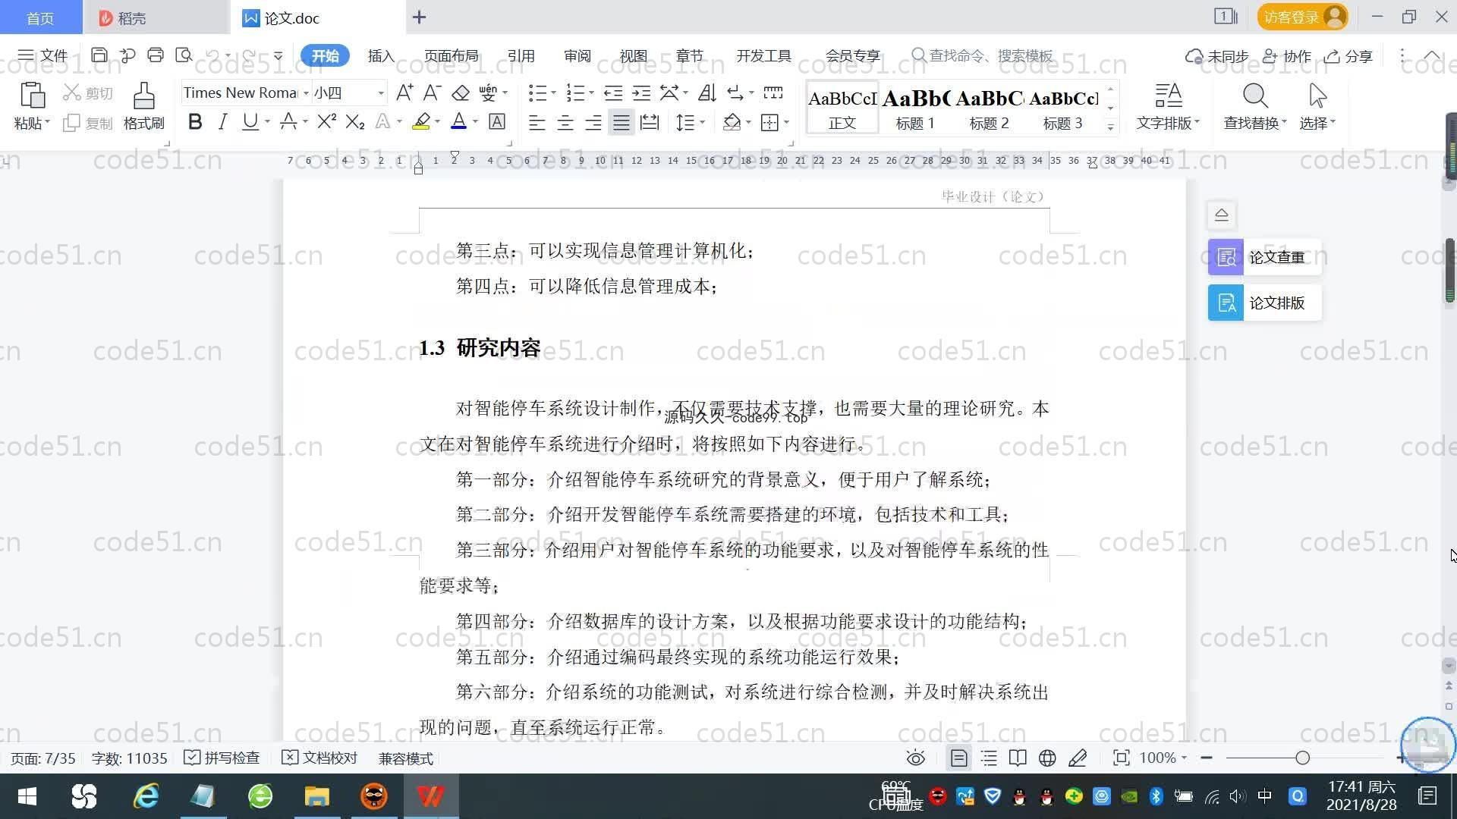Apply the 标题 1 heading style

click(916, 108)
